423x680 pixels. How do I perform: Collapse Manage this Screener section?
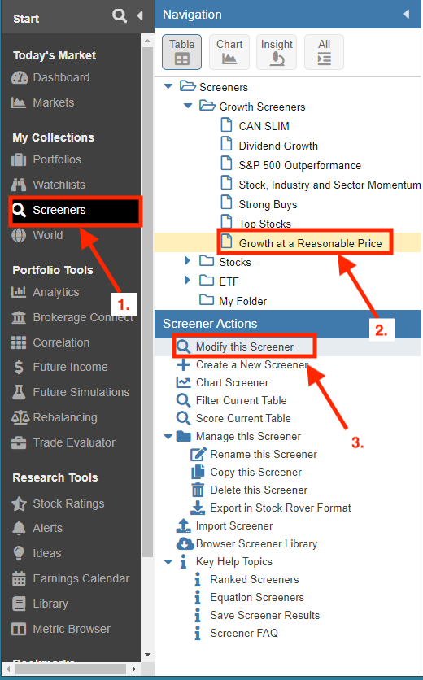pos(168,437)
